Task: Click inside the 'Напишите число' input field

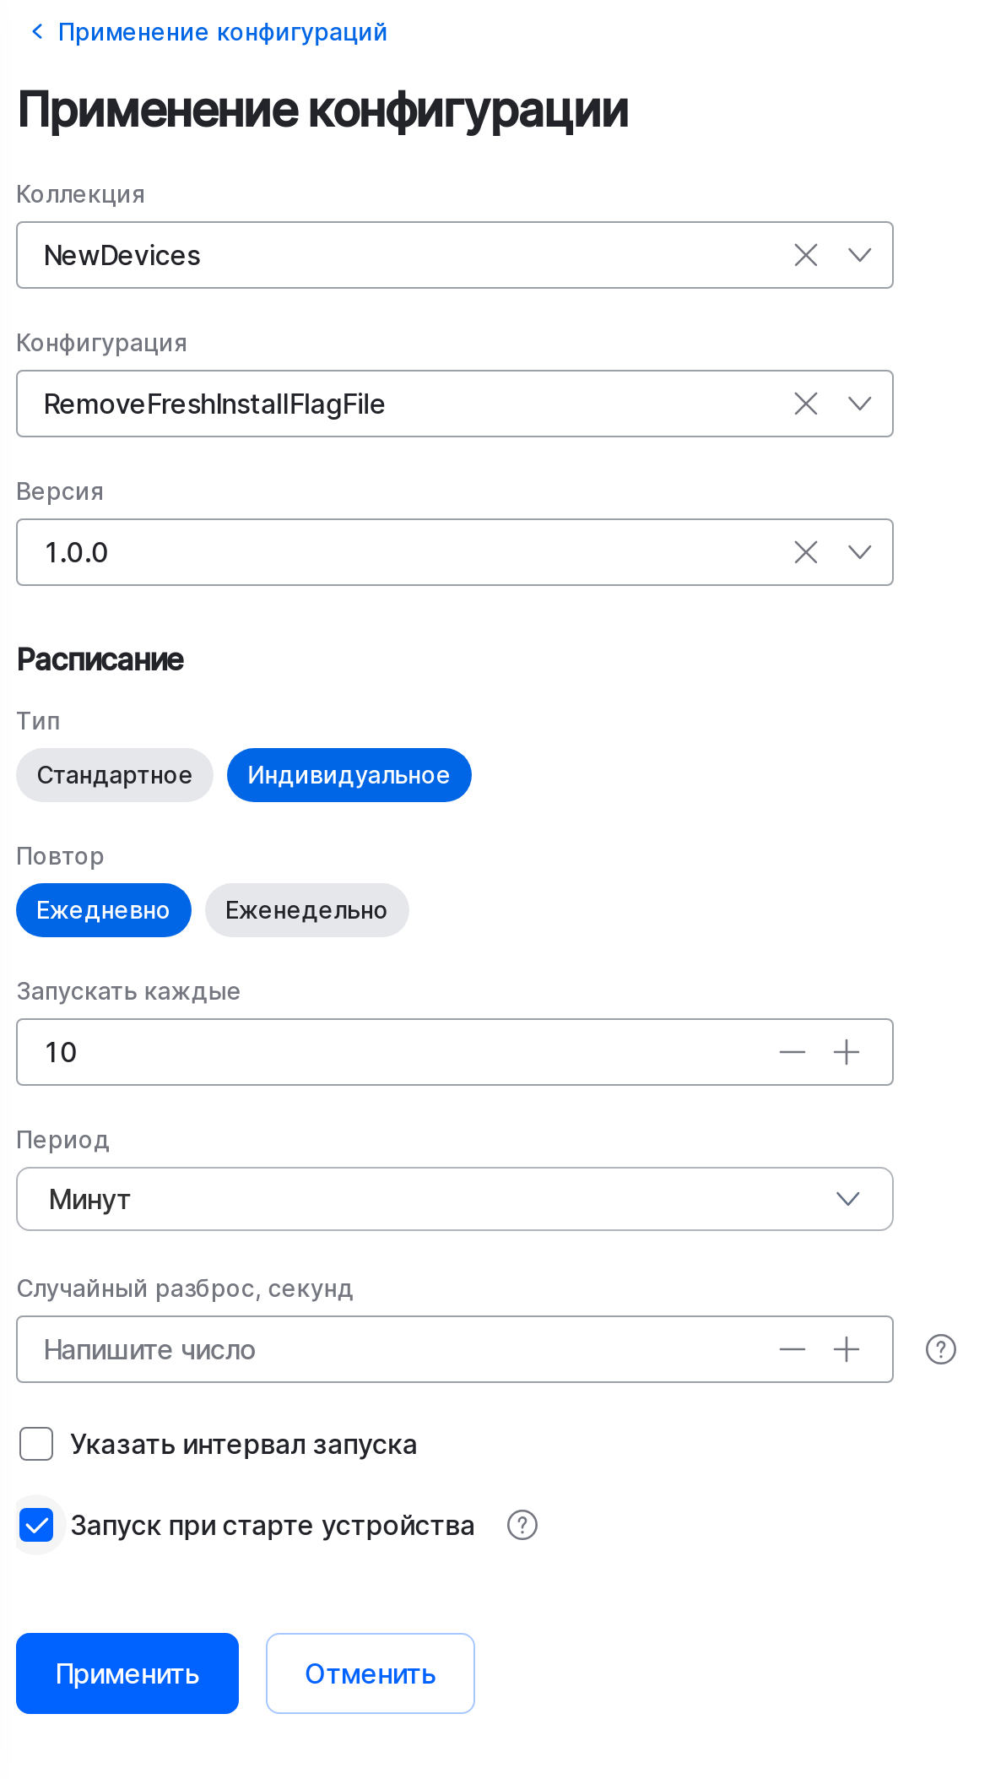Action: (x=338, y=1349)
